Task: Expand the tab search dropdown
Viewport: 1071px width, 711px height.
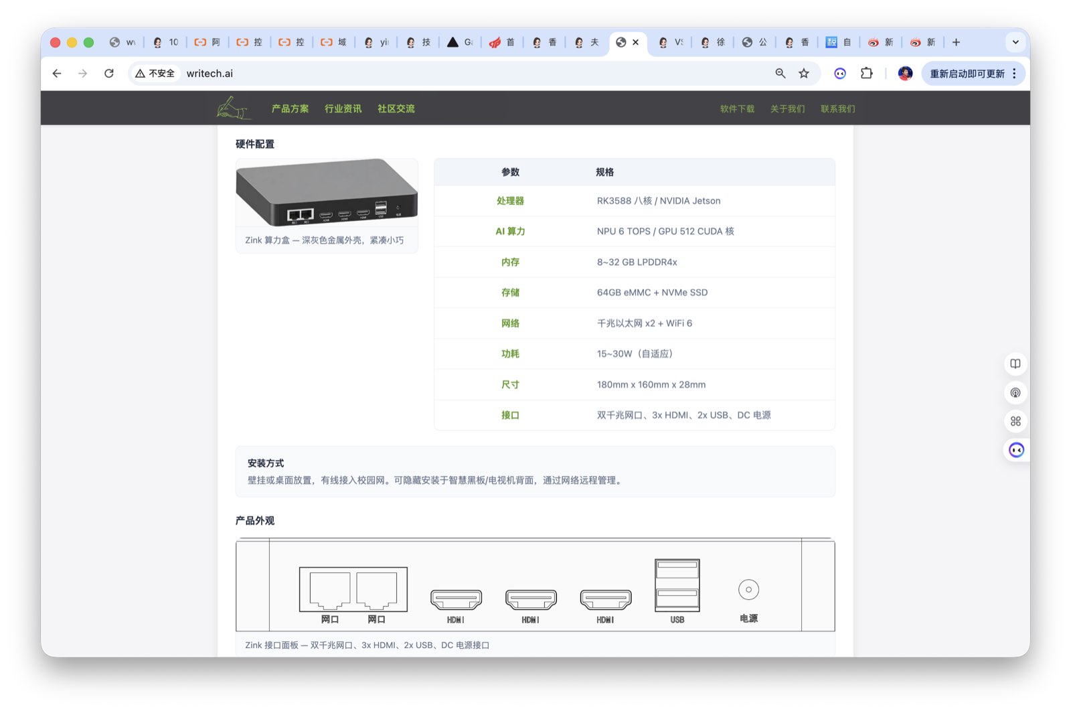Action: pyautogui.click(x=1015, y=42)
